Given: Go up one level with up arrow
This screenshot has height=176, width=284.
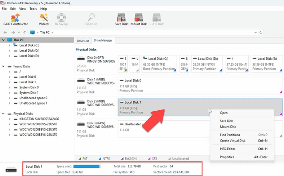Looking at the screenshot, I should (x=25, y=32).
